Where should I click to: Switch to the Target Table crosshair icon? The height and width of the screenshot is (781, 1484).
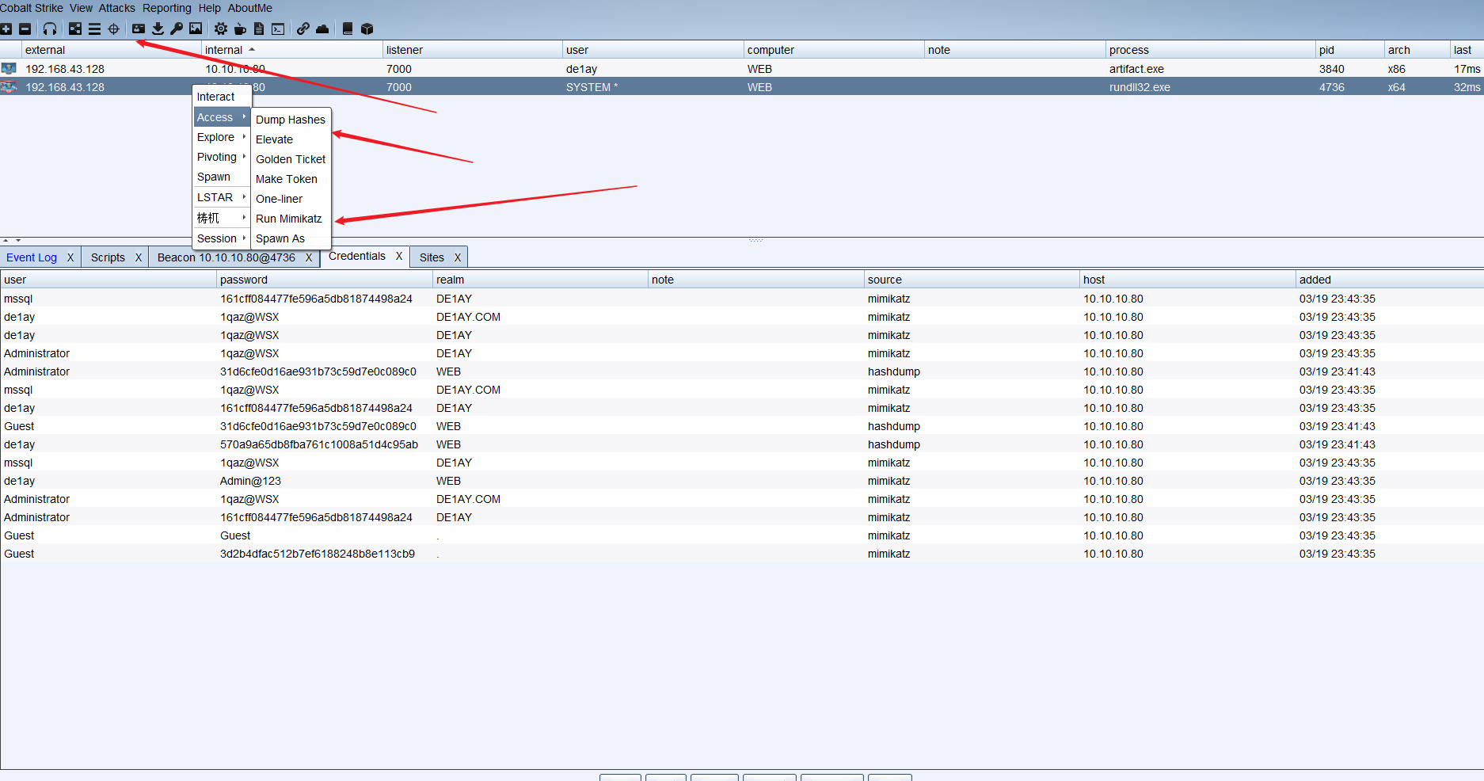113,29
